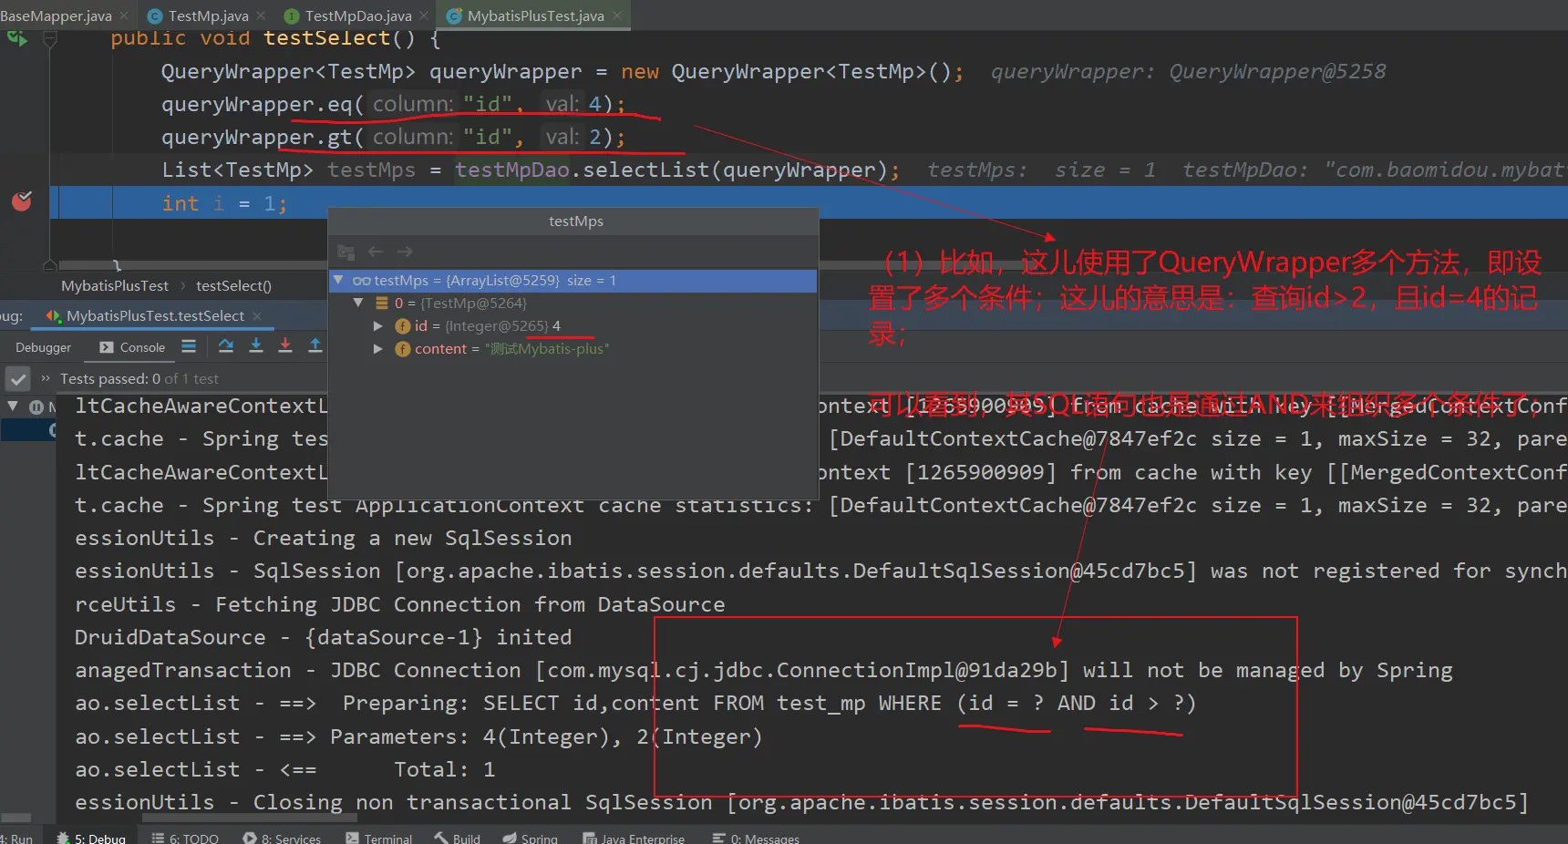Viewport: 1568px width, 844px height.
Task: Select the 0 = {TestMp@5264} row
Action: (x=573, y=304)
